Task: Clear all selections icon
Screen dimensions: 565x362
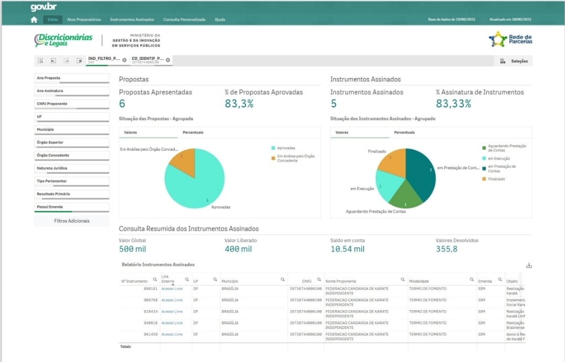Action: pyautogui.click(x=79, y=61)
